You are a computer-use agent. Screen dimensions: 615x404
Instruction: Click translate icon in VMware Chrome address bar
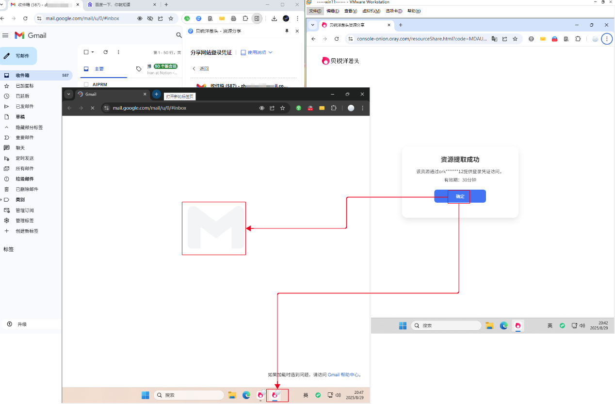[494, 39]
